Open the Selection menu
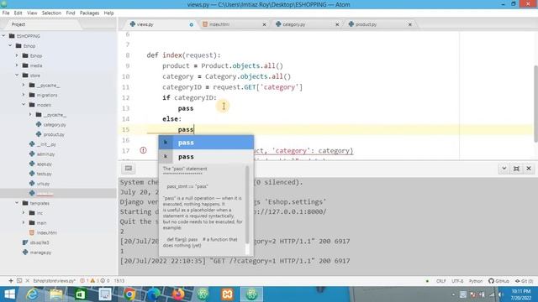 pyautogui.click(x=51, y=13)
